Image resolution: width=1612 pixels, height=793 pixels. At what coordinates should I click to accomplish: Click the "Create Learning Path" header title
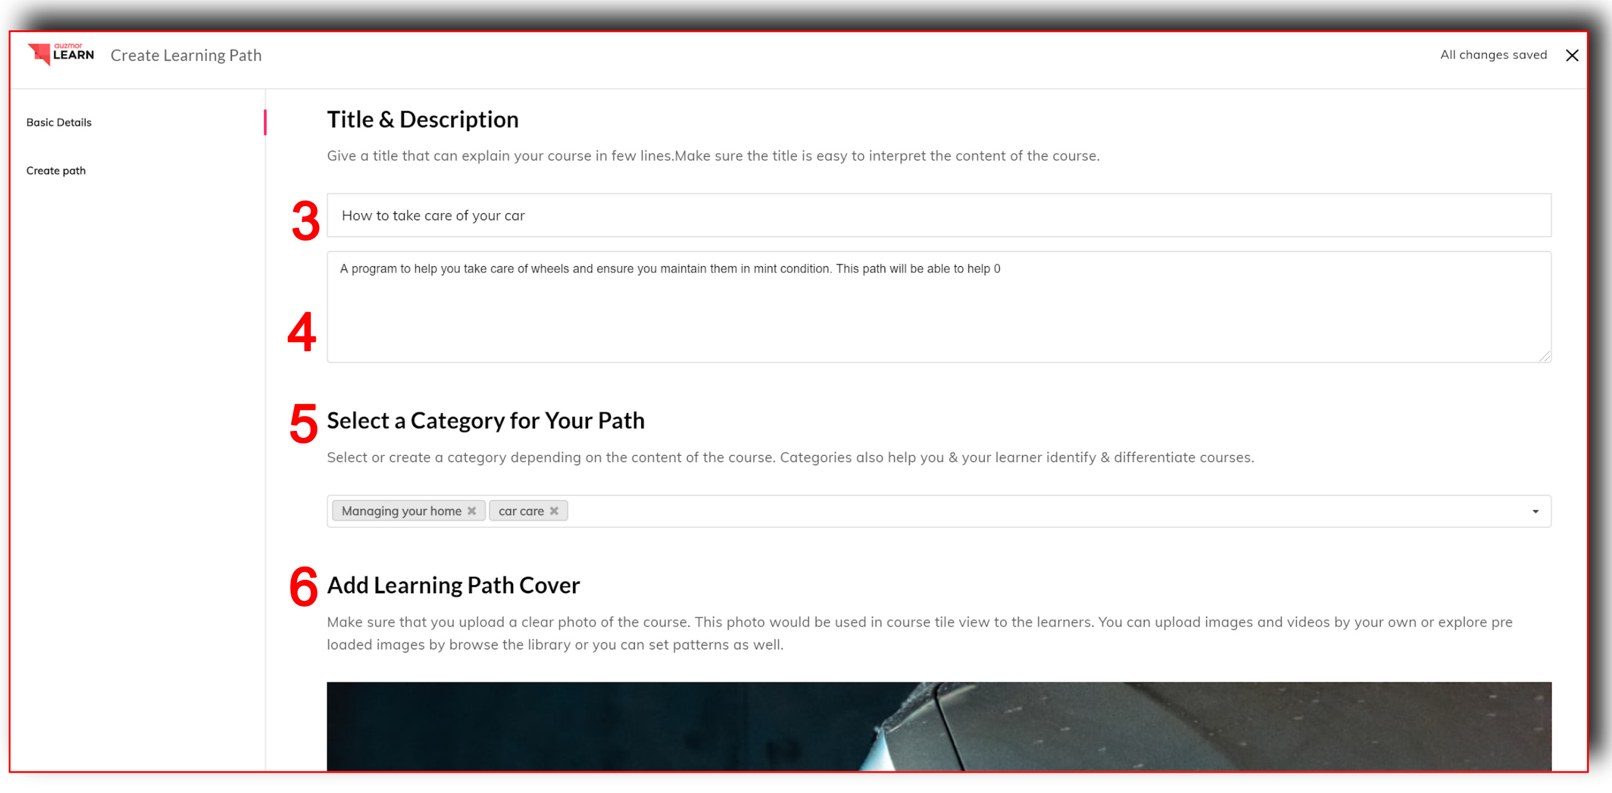(x=186, y=56)
